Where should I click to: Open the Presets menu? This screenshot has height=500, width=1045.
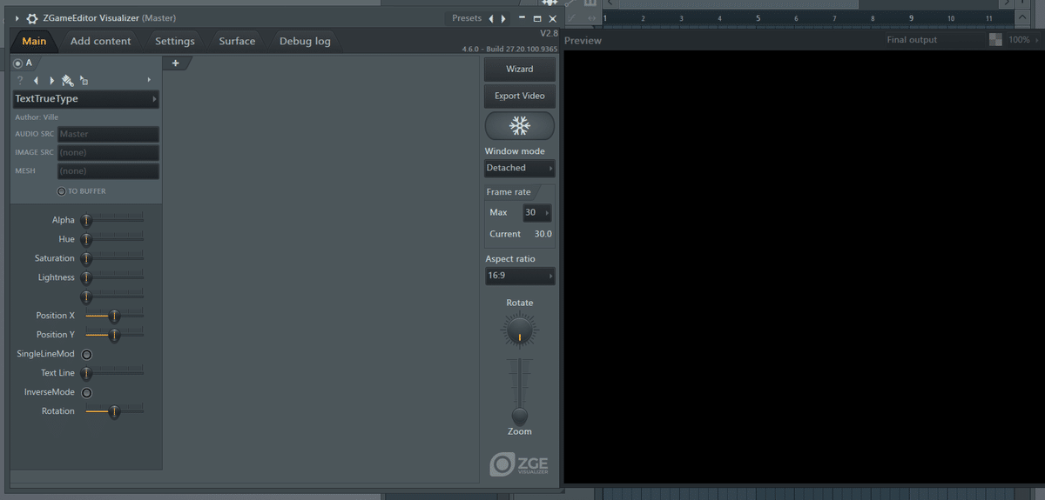click(467, 18)
